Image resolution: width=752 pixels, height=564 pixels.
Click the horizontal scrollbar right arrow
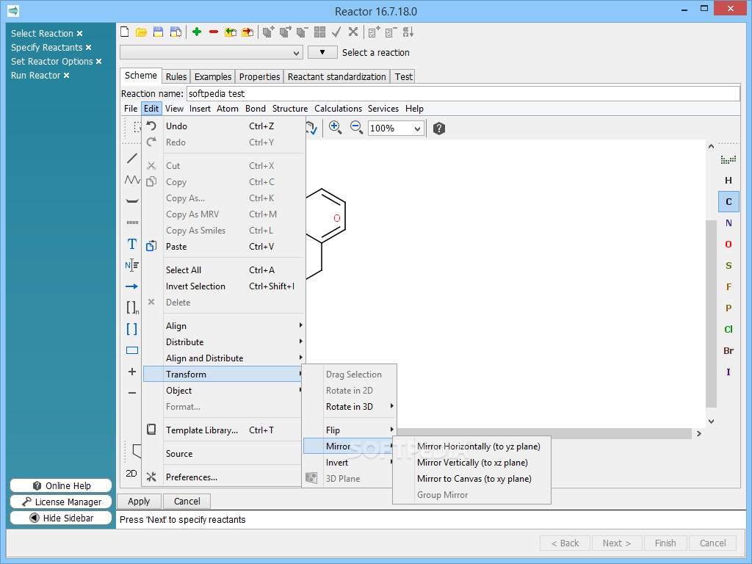pos(699,433)
